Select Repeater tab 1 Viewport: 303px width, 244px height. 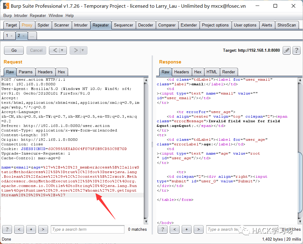pos(7,36)
